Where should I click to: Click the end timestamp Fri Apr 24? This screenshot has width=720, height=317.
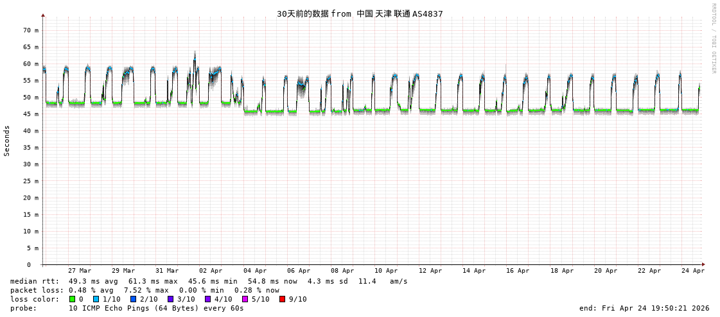644,308
